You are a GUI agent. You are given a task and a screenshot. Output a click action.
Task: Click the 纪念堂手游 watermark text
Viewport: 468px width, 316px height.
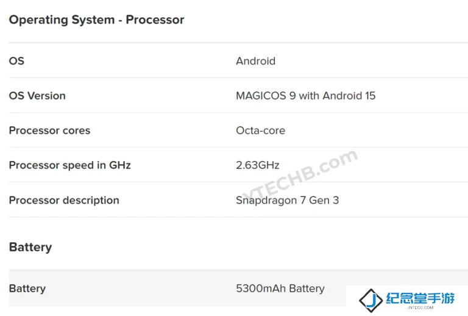420,298
